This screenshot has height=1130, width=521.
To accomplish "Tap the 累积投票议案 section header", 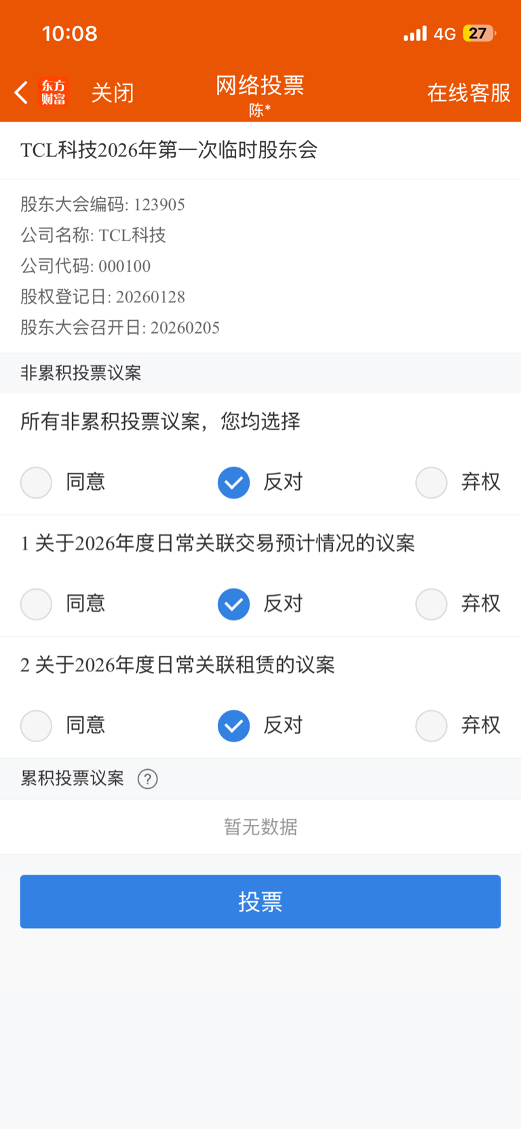I will 73,779.
